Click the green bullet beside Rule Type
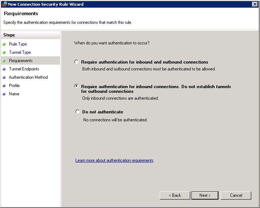 click(x=4, y=44)
